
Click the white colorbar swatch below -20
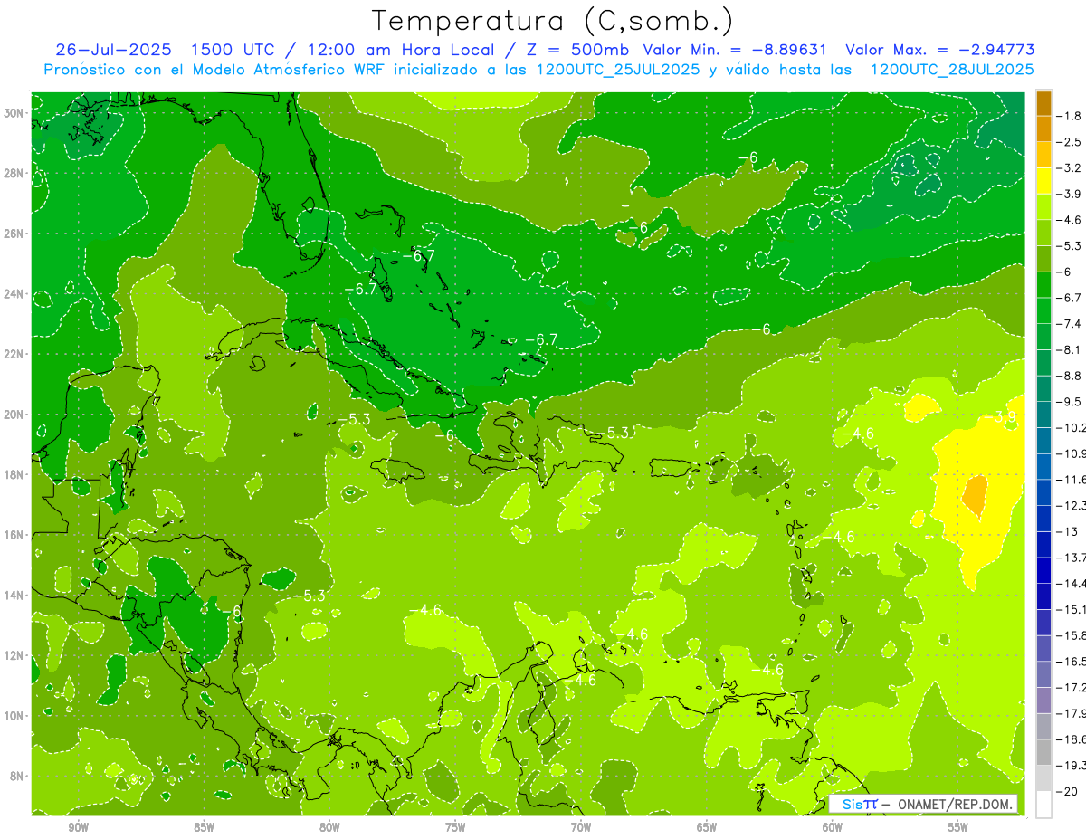[1043, 805]
